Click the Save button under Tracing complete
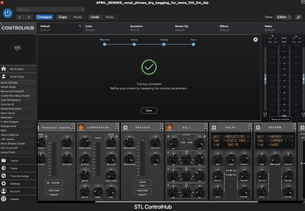This screenshot has width=305, height=211. (149, 111)
